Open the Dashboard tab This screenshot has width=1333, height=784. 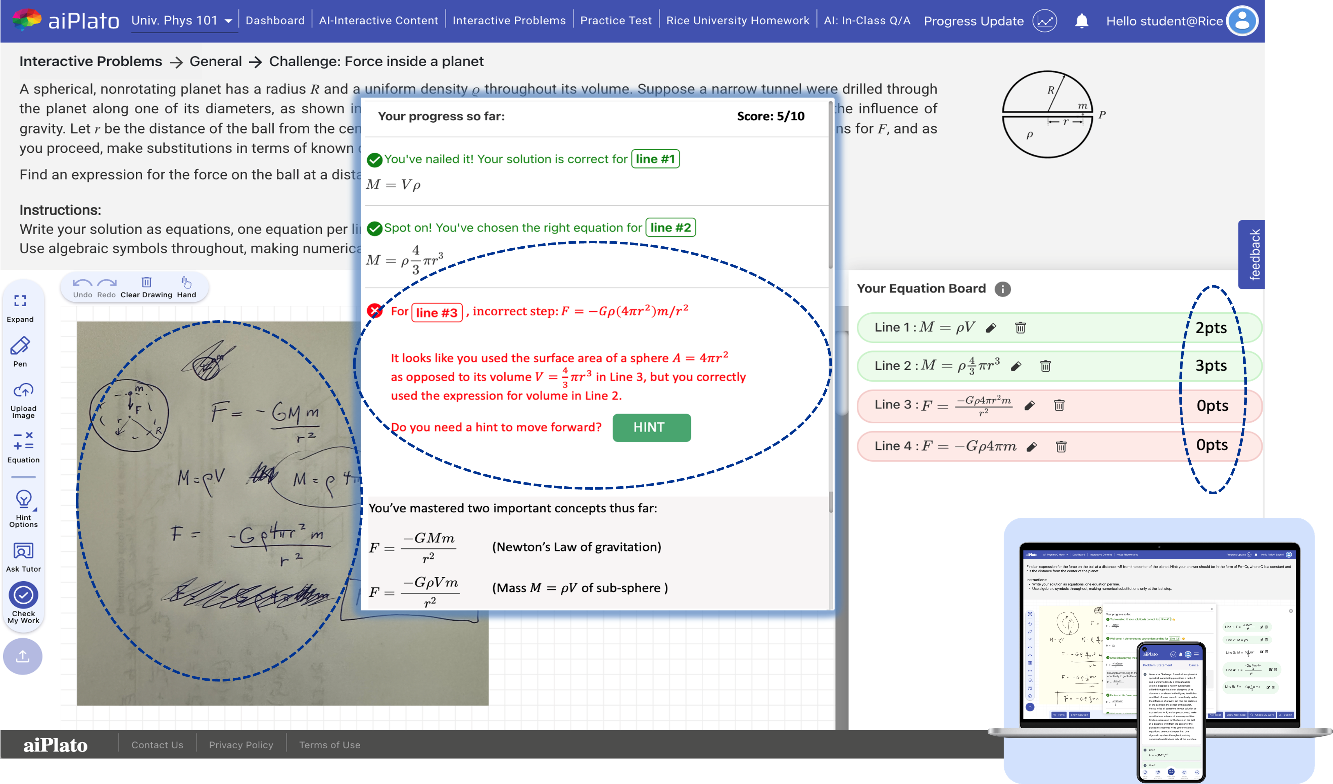pyautogui.click(x=275, y=21)
